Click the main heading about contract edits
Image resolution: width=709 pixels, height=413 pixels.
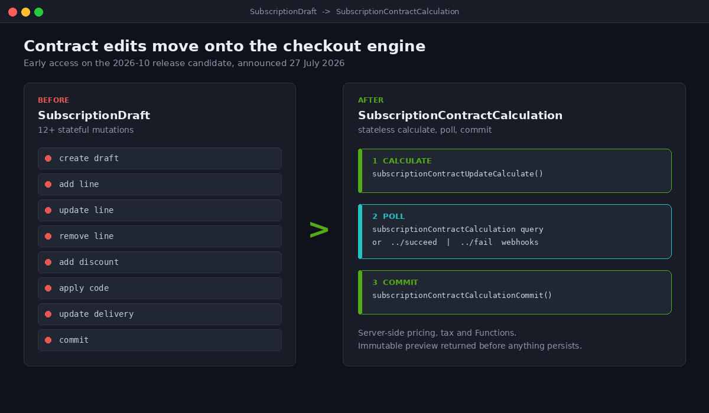click(x=225, y=46)
